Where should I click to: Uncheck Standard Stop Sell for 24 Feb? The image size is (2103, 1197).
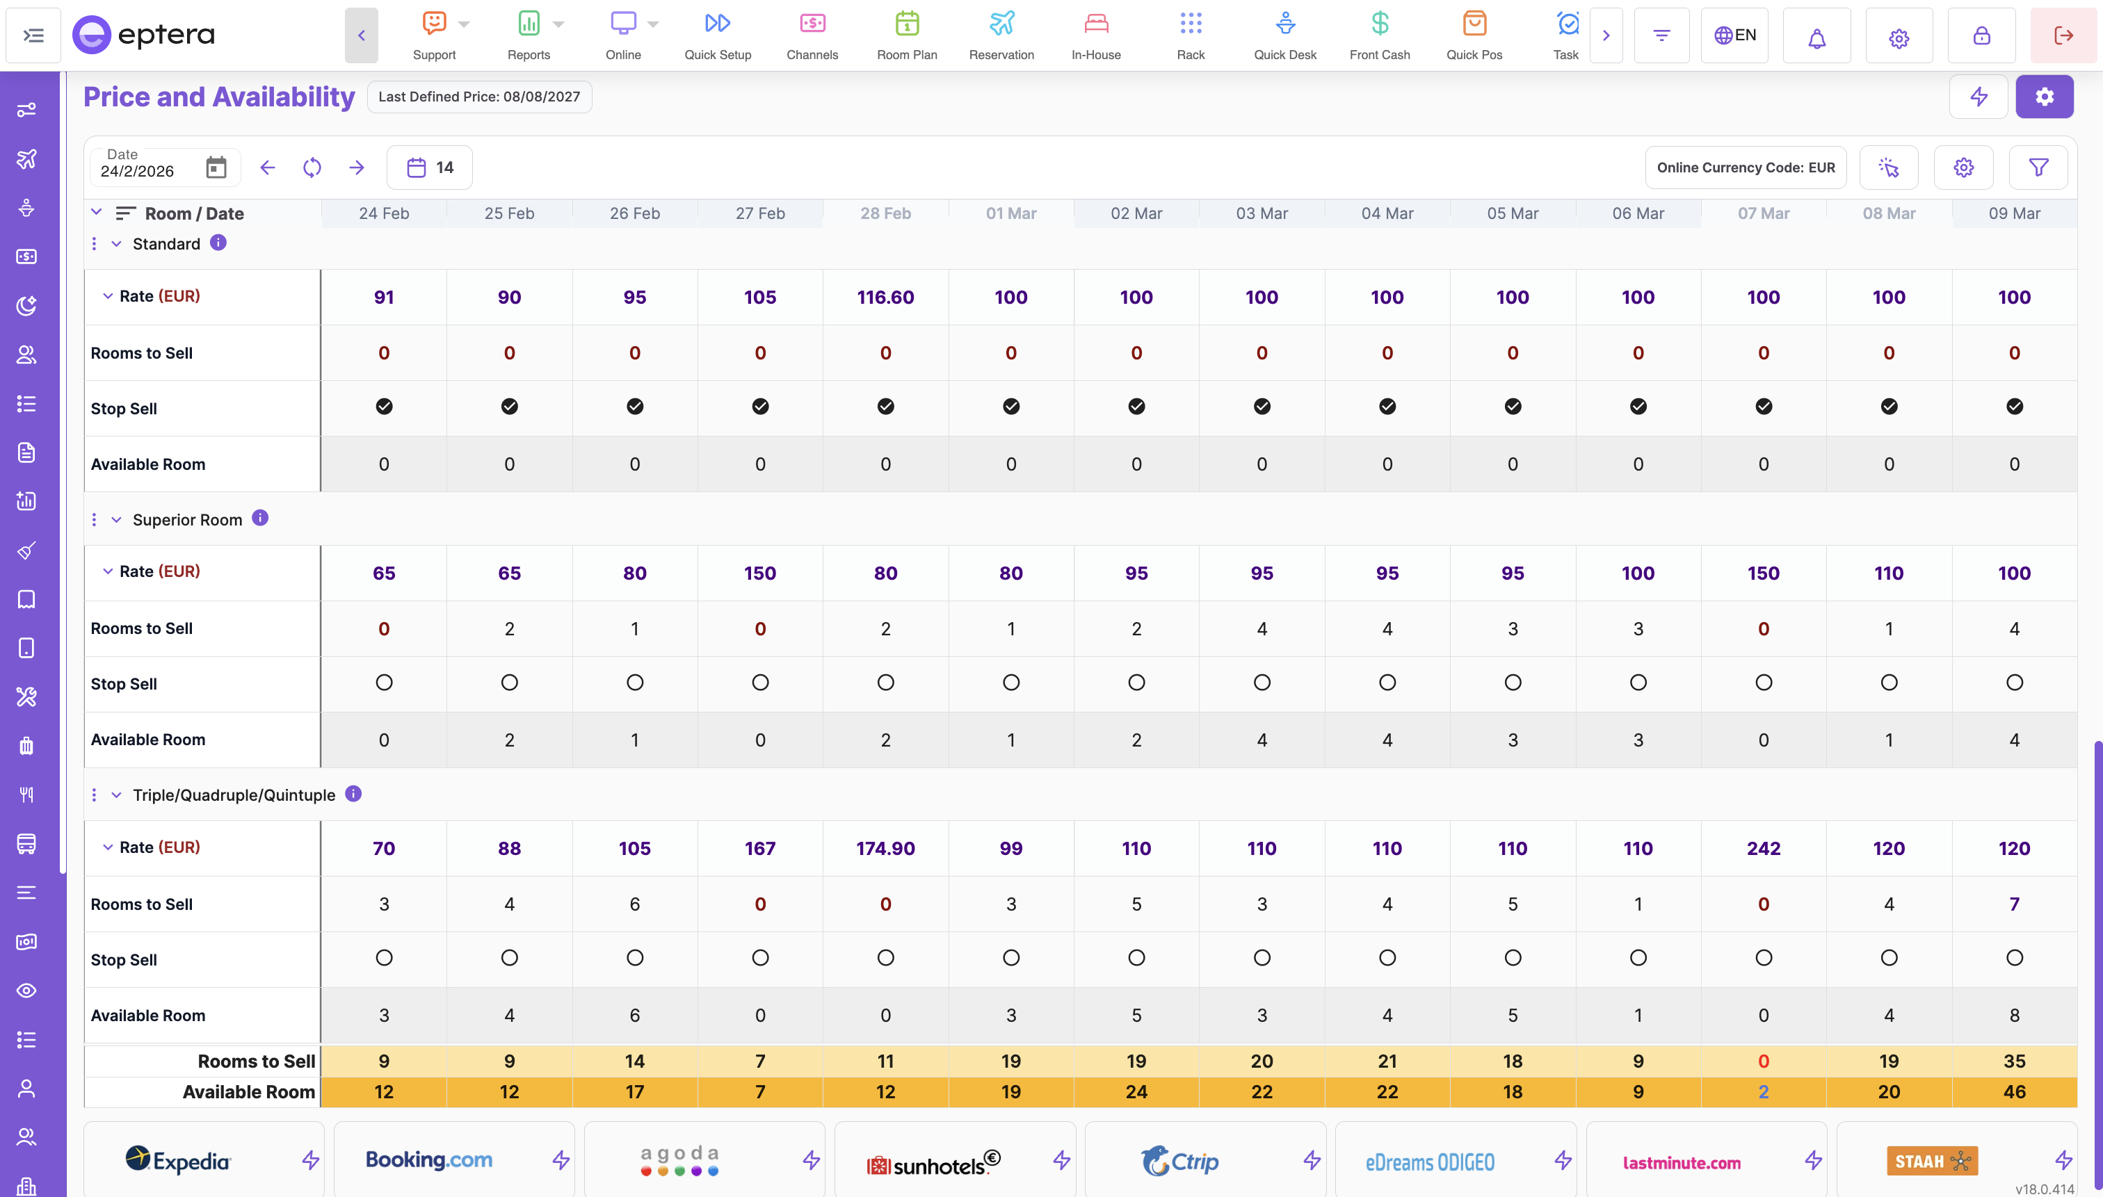click(383, 406)
